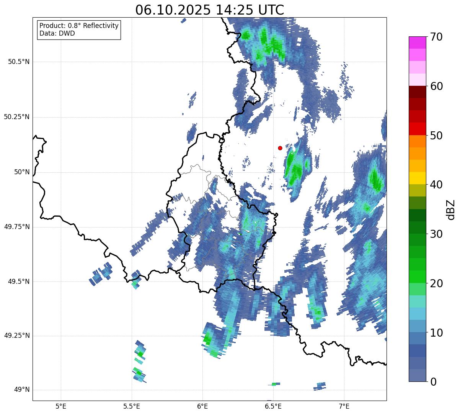Click the 49.25°N latitude label

click(x=16, y=335)
